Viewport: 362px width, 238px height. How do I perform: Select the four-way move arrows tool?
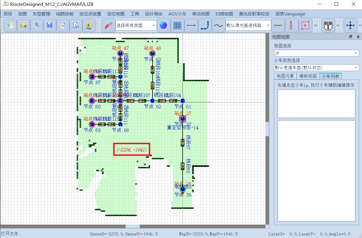350,26
